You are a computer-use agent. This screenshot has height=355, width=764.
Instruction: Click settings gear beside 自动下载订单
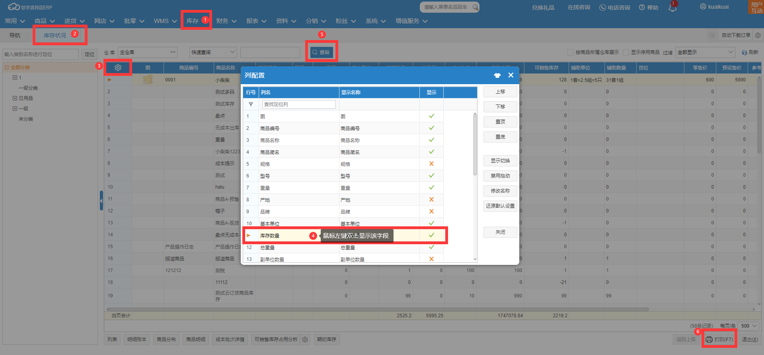pos(758,35)
